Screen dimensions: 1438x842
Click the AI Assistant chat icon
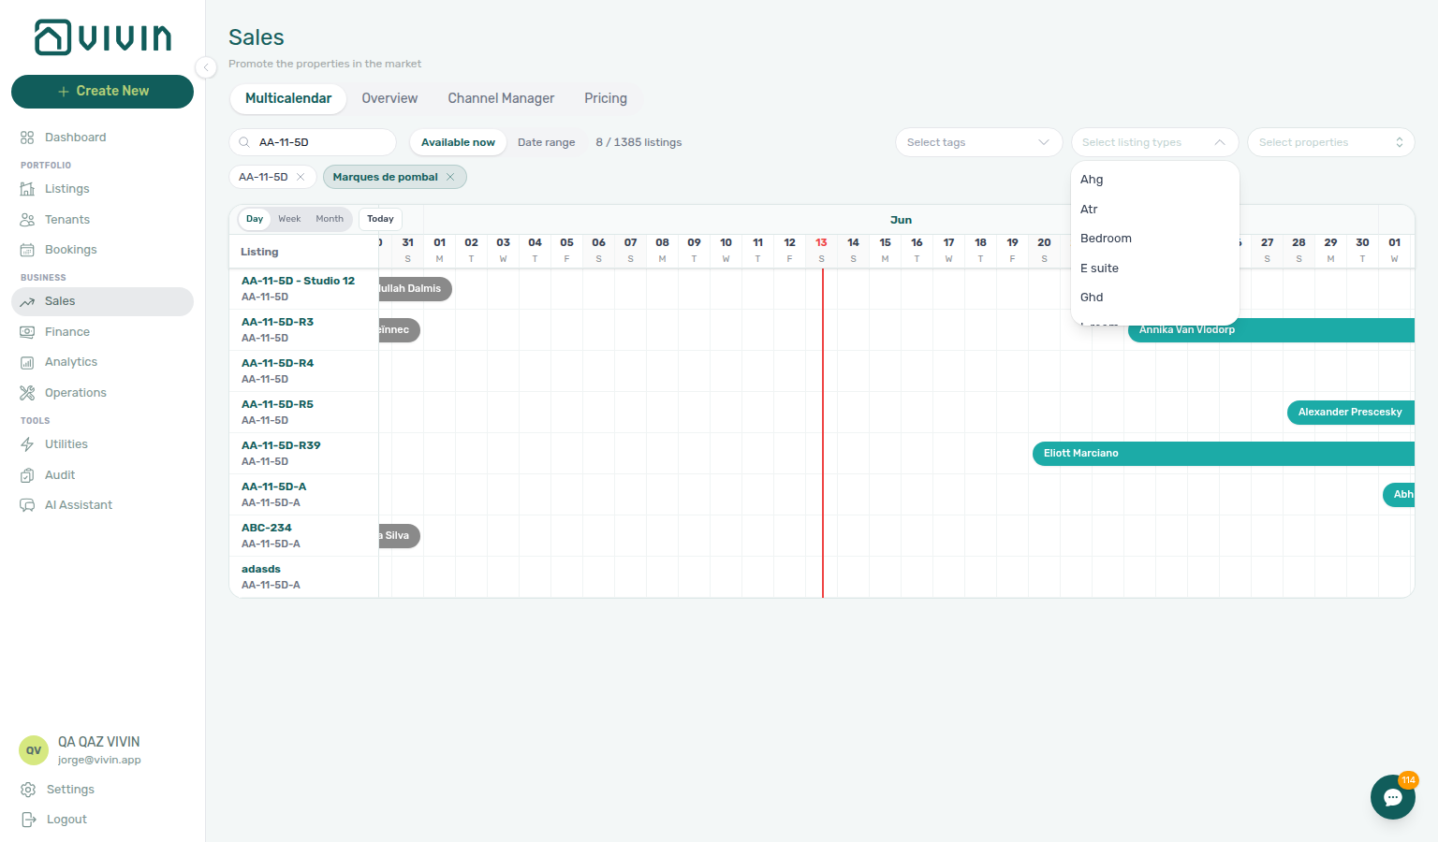click(x=27, y=505)
